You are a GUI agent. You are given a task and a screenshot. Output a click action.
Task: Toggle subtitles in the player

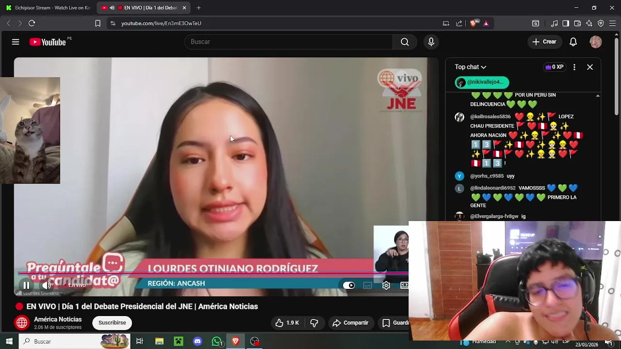tap(367, 286)
